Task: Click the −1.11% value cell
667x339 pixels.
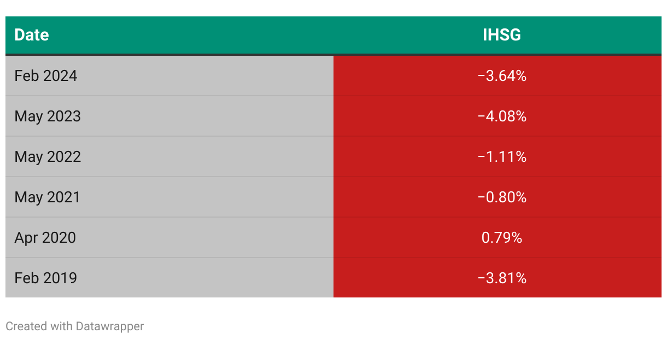Action: (x=498, y=156)
